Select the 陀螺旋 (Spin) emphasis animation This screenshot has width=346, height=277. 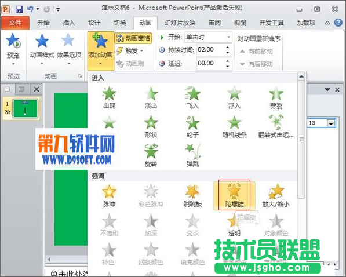[234, 195]
